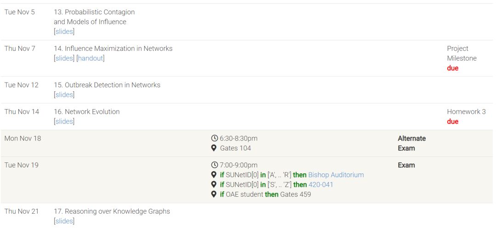The width and height of the screenshot is (496, 228).
Task: Click the Mon Nov 18 date cell
Action: coord(23,139)
